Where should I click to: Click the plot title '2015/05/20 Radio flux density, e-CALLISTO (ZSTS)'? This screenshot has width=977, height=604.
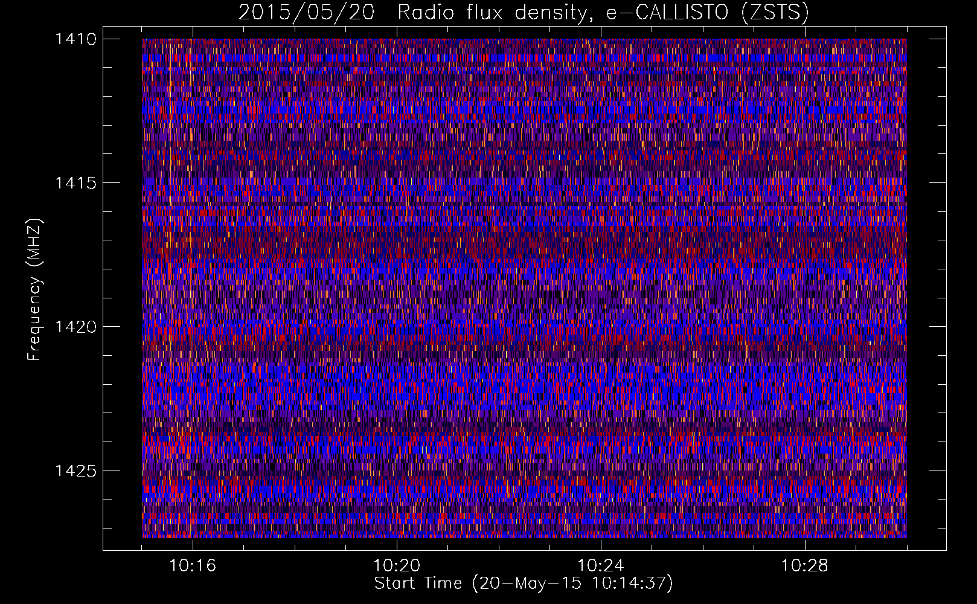[524, 13]
